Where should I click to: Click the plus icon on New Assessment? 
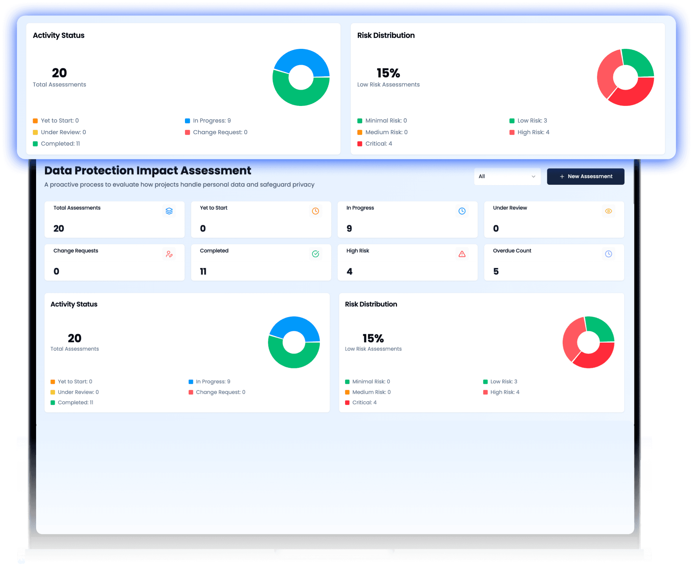[562, 176]
